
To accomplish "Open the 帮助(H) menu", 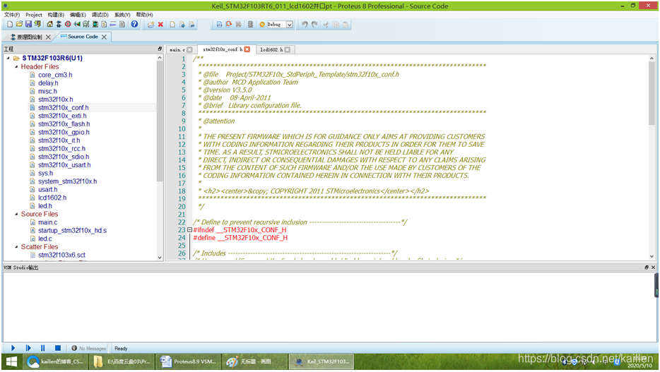I will point(144,15).
